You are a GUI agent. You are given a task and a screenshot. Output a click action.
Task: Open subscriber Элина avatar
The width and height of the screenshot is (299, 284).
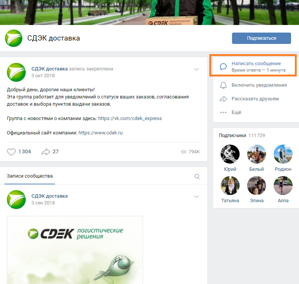[x=257, y=186]
